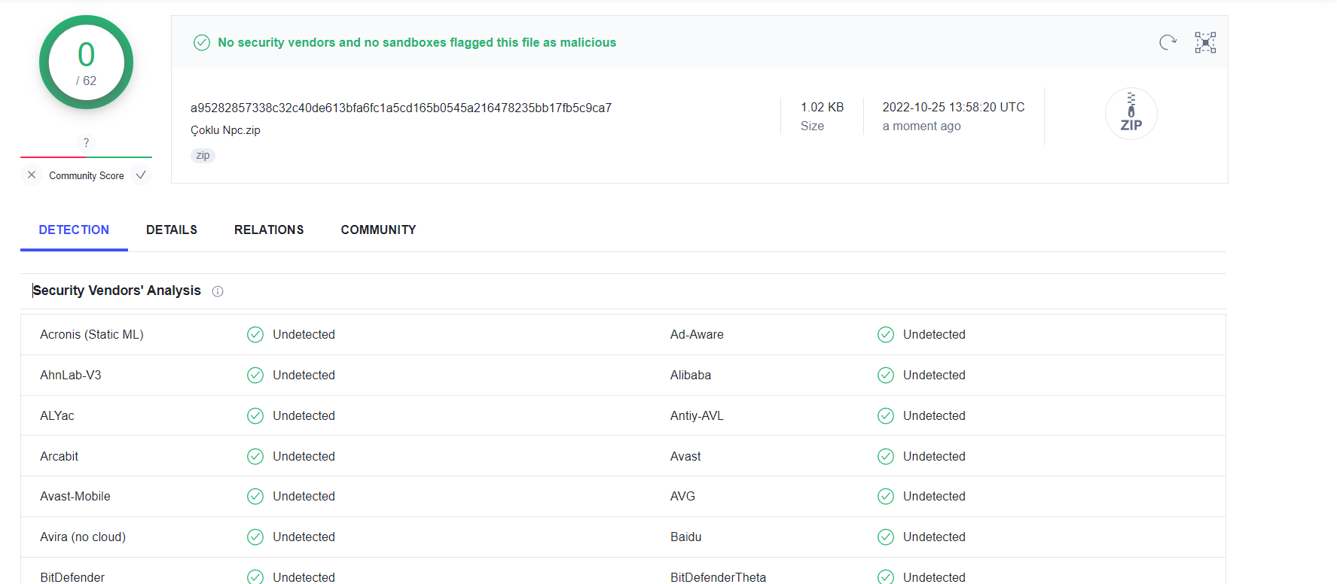
Task: Click the Avira (no cloud) vendor name
Action: coord(83,537)
